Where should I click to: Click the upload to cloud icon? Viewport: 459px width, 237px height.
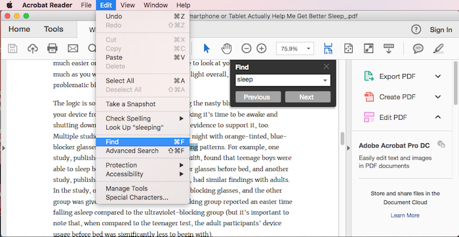click(33, 48)
